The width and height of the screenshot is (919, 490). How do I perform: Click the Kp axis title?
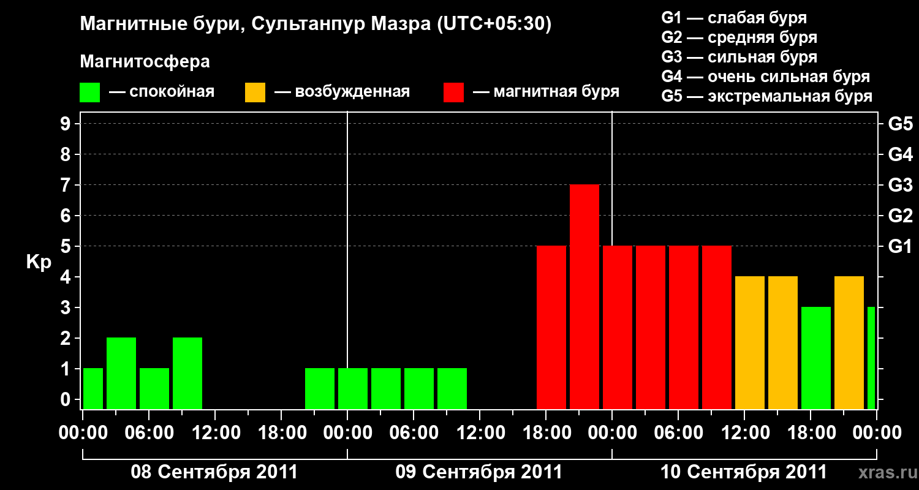pos(39,262)
